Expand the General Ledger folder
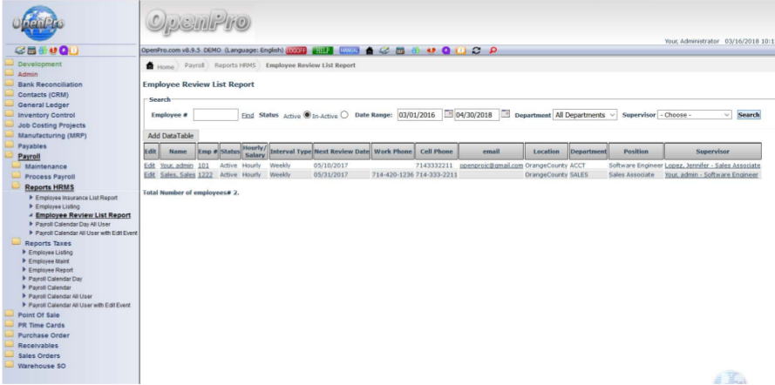Viewport: 775px width, 385px height. (44, 105)
